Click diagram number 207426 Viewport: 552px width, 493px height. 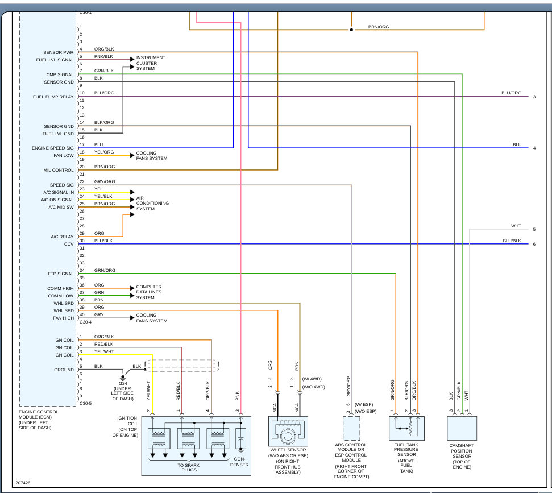click(x=23, y=483)
